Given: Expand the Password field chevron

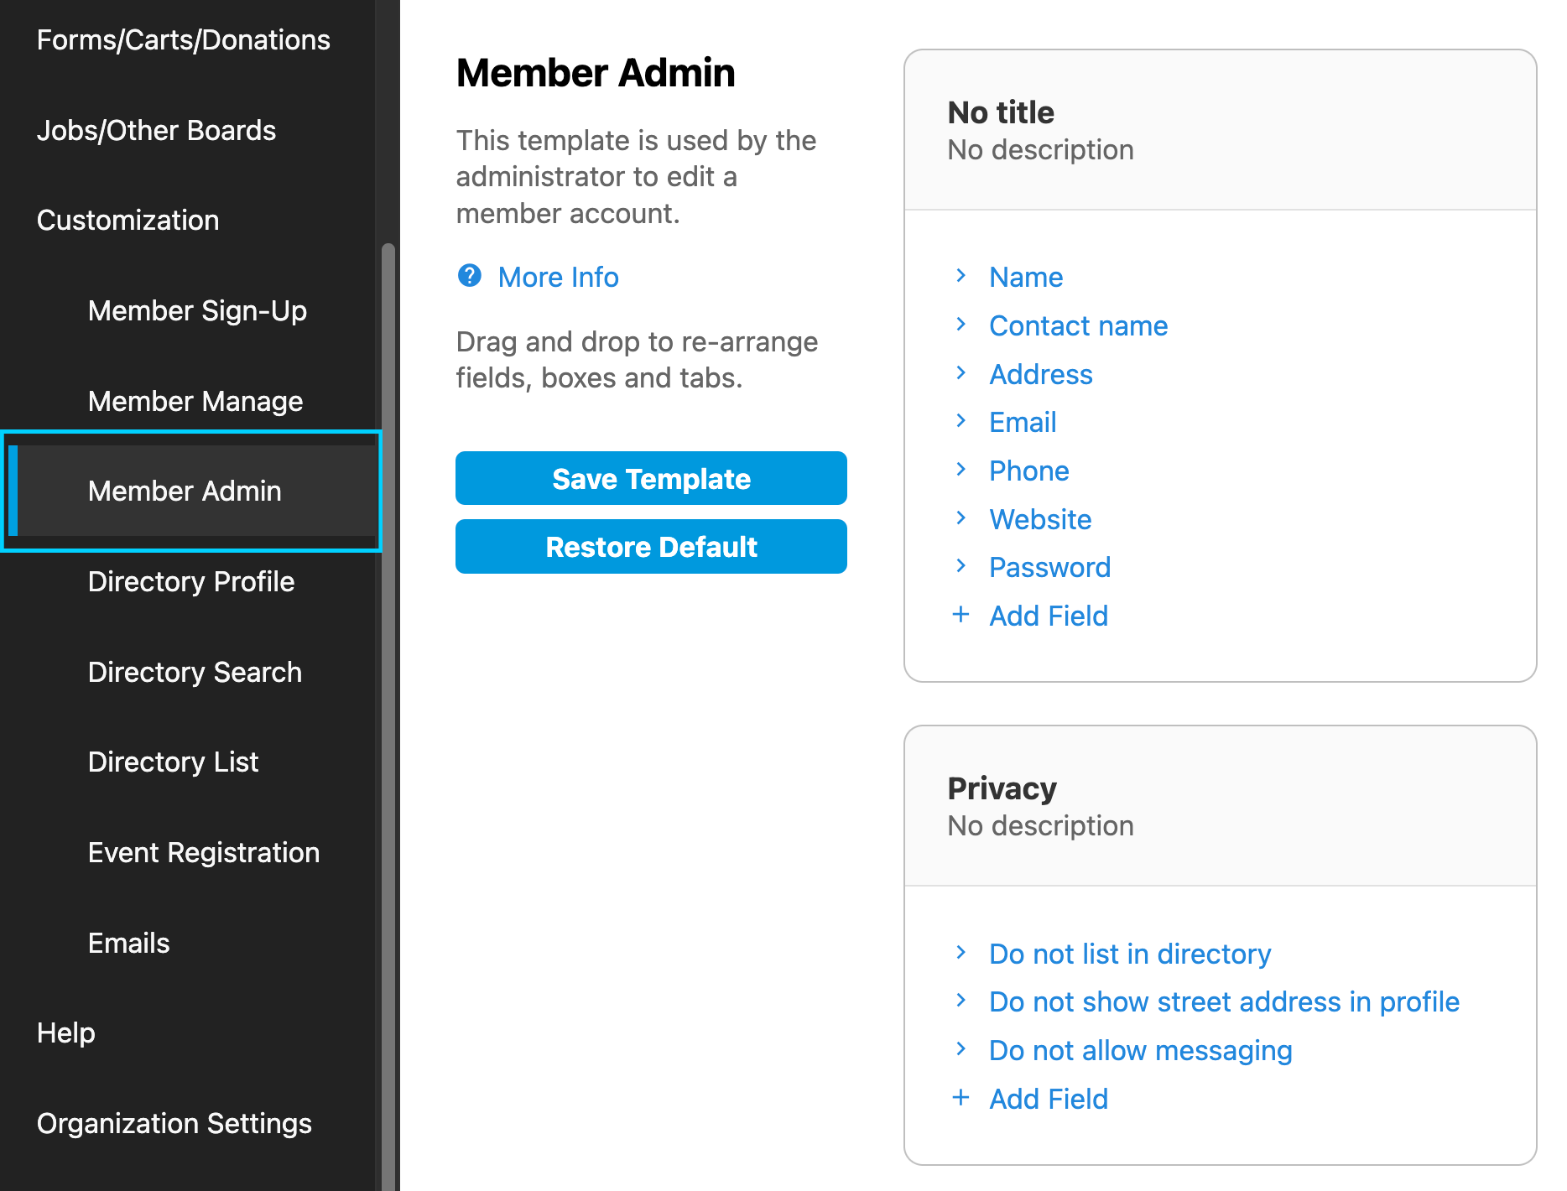Looking at the screenshot, I should point(961,566).
